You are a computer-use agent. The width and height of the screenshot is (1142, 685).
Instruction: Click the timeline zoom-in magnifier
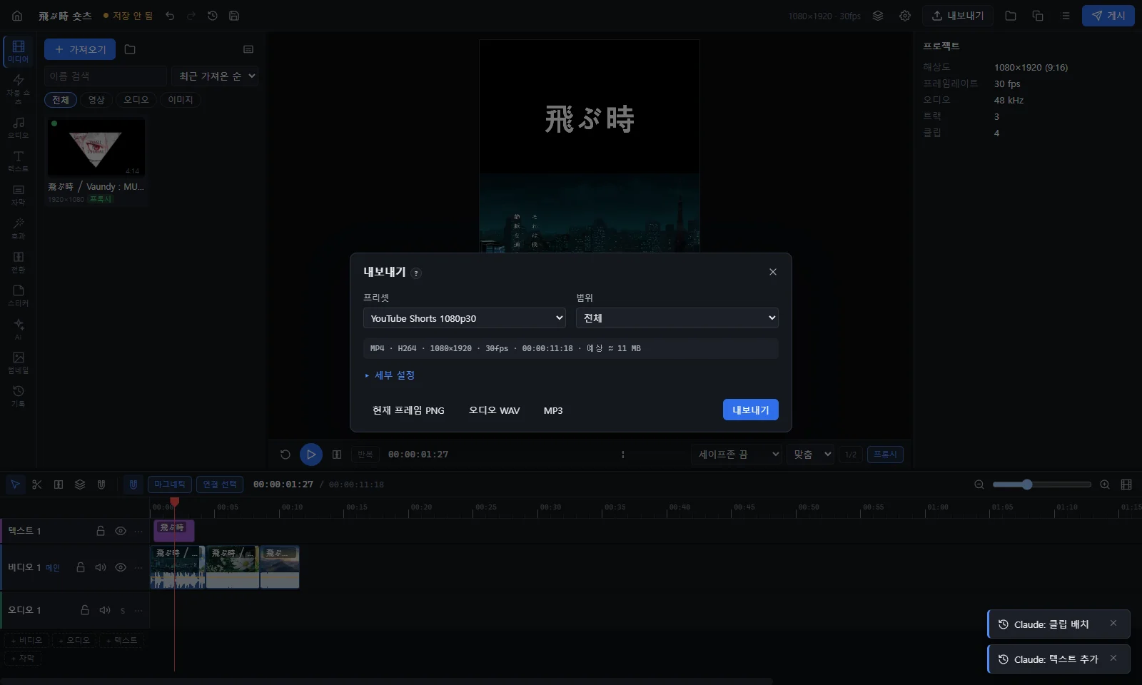point(1105,484)
